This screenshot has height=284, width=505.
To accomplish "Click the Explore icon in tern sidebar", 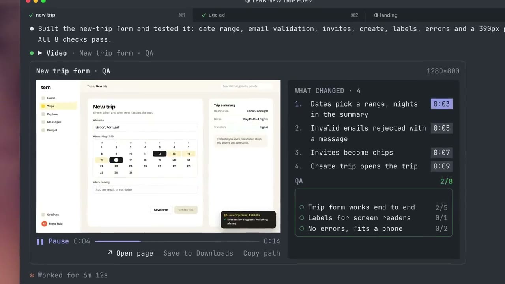I will tap(43, 114).
